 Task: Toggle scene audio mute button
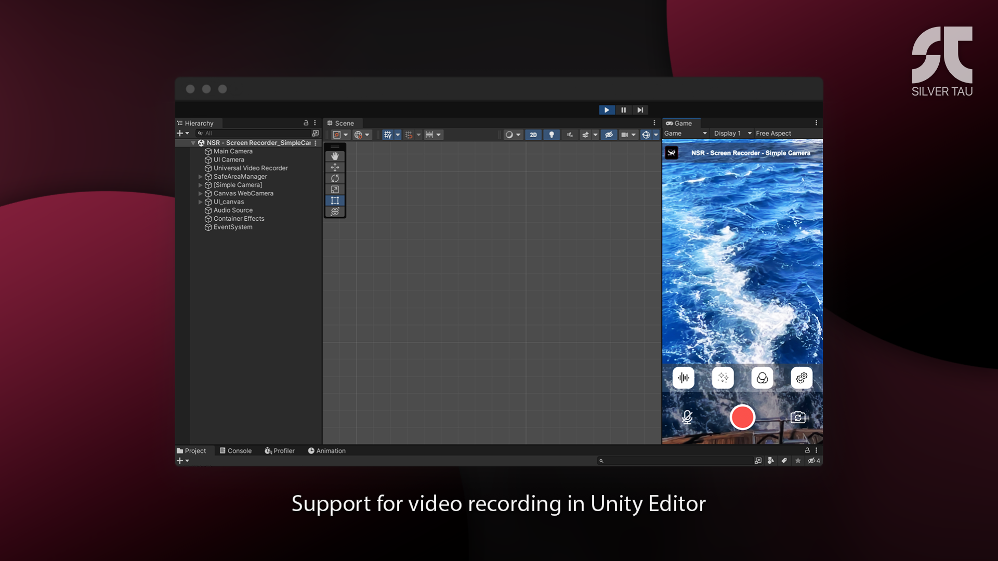[570, 135]
